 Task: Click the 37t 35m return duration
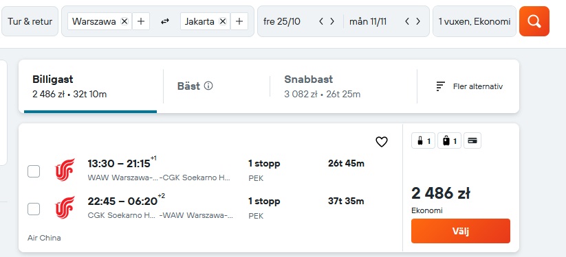pyautogui.click(x=346, y=201)
